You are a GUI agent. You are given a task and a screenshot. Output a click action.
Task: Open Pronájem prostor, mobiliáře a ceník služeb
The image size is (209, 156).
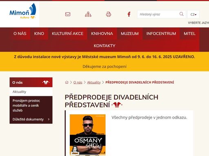(31, 106)
